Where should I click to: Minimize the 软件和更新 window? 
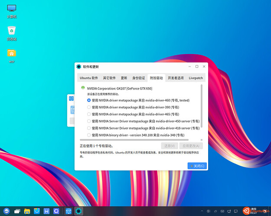tap(190, 67)
